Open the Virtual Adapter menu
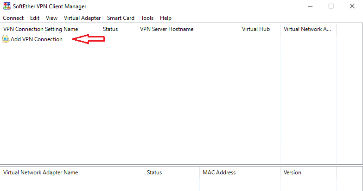The image size is (363, 191). point(82,18)
